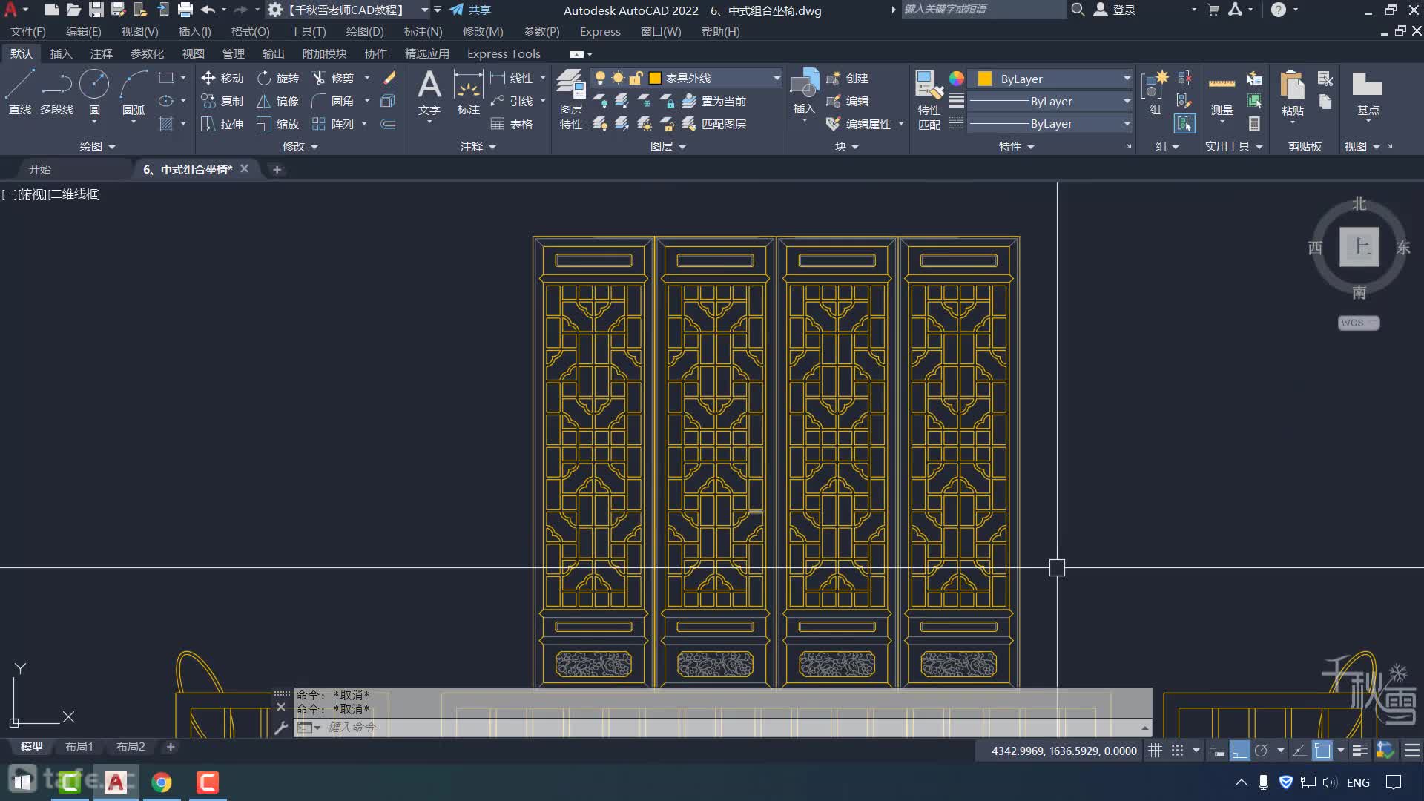The height and width of the screenshot is (801, 1424).
Task: Click the Scale (缩放) tool
Action: [x=278, y=124]
